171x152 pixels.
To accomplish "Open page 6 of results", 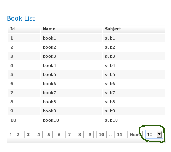I will coord(59,135).
